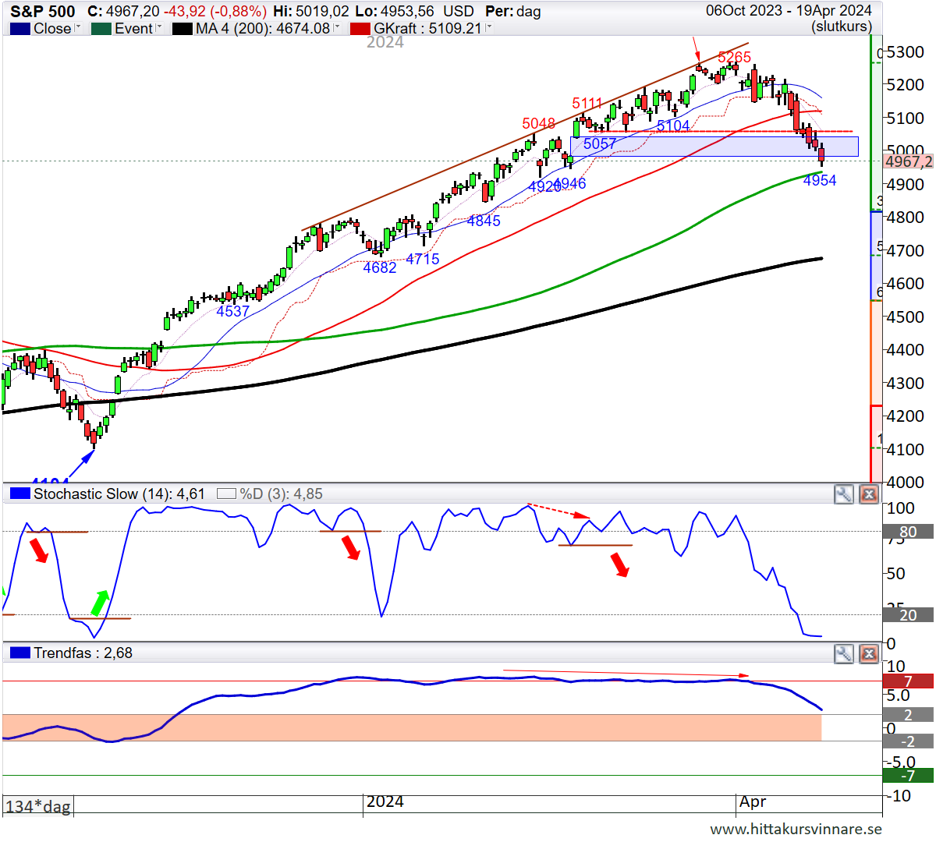Click the blue Close color swatch
936x842 pixels.
coord(20,29)
